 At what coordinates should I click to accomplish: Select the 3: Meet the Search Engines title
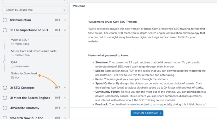tap(30, 98)
